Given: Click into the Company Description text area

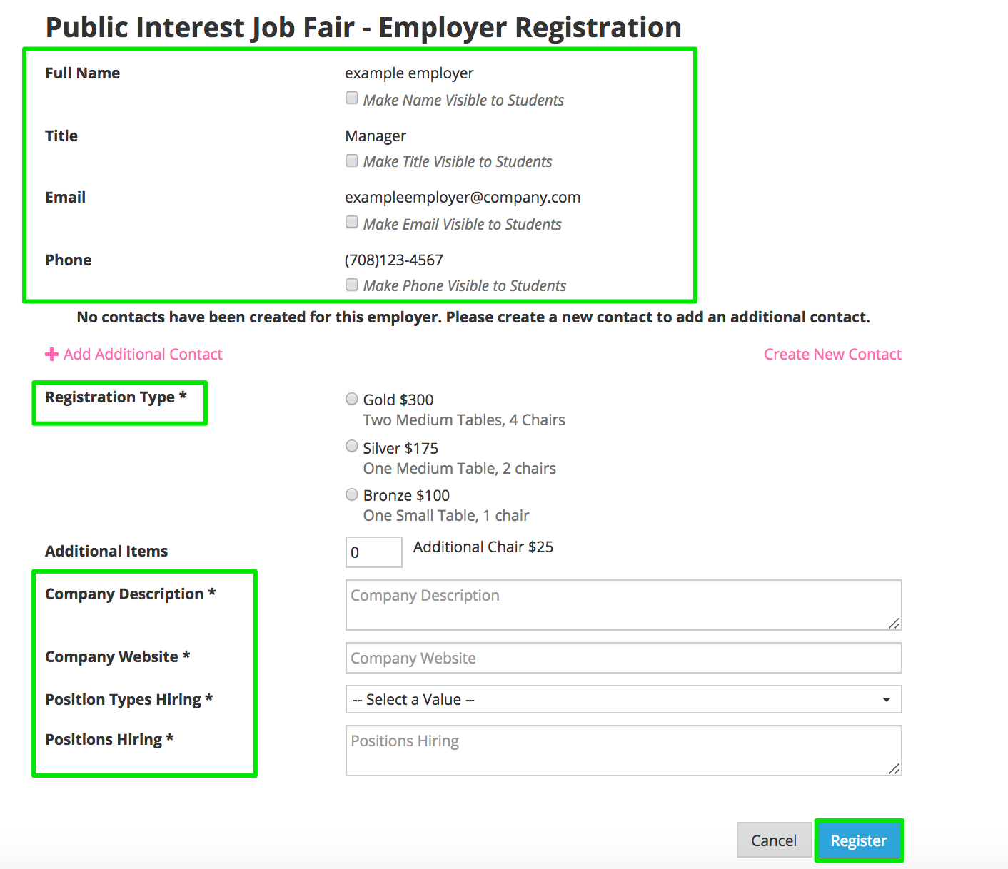Looking at the screenshot, I should [623, 604].
